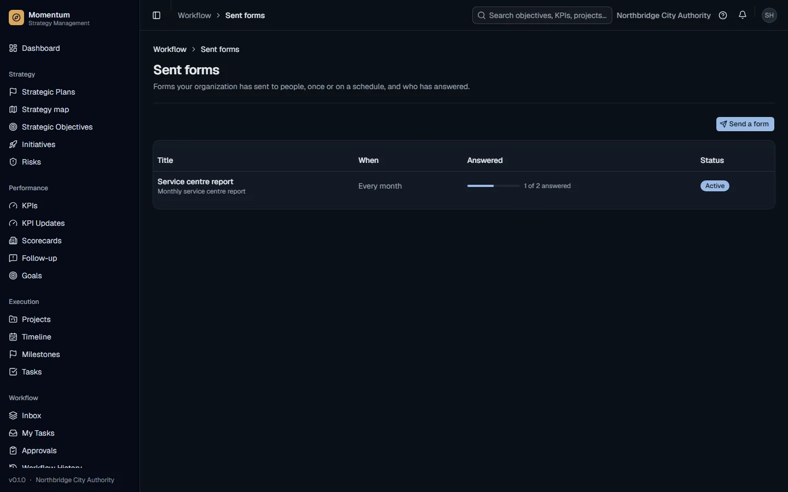The height and width of the screenshot is (492, 788).
Task: Click the KPIs gauge icon
Action: click(x=13, y=206)
